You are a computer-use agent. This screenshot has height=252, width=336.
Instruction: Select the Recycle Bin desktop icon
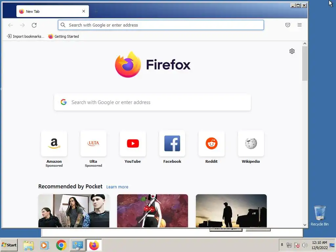pos(320,216)
